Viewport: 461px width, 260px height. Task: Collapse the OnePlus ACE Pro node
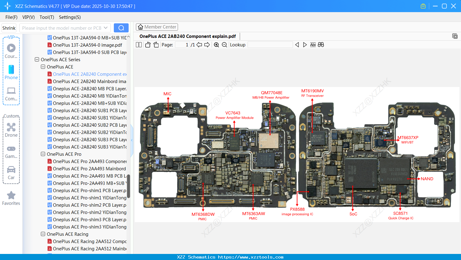pyautogui.click(x=43, y=154)
